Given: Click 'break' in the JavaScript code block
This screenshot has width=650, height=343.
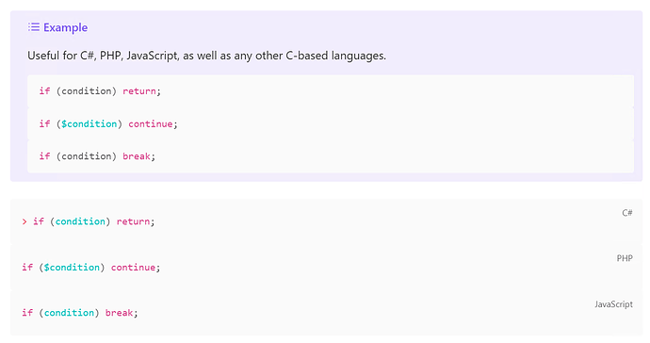Looking at the screenshot, I should coord(119,313).
